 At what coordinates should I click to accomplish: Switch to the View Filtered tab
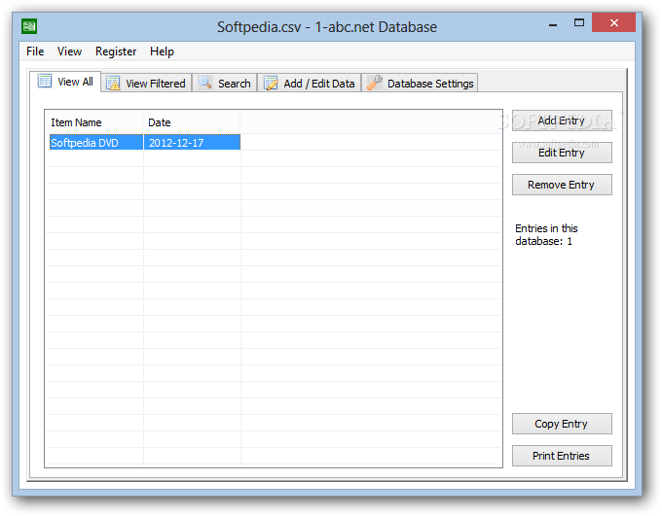point(146,83)
